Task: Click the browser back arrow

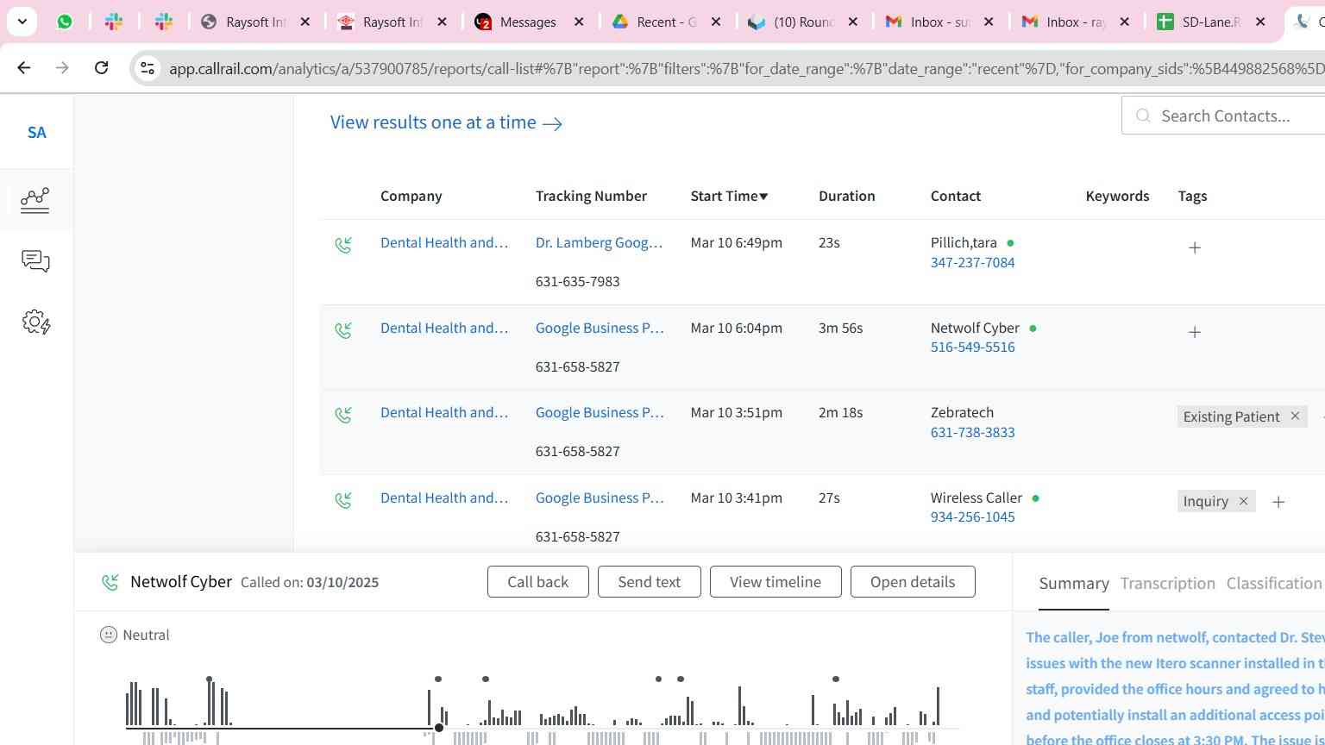Action: [24, 67]
